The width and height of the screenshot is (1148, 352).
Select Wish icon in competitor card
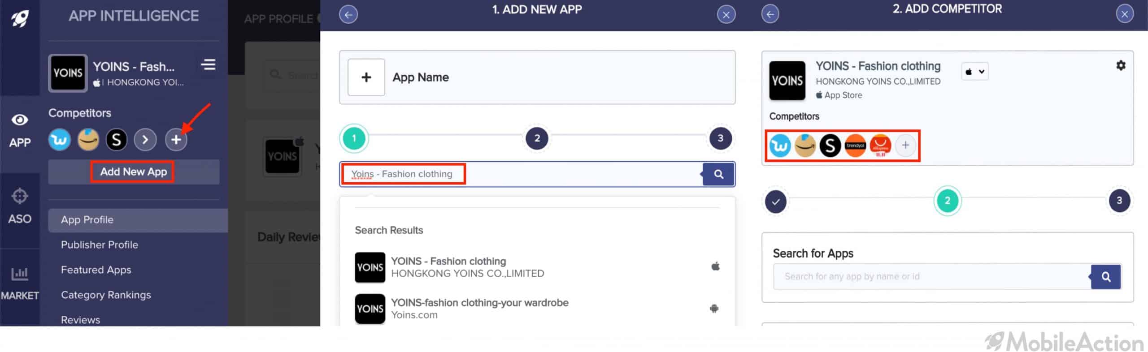pyautogui.click(x=780, y=146)
